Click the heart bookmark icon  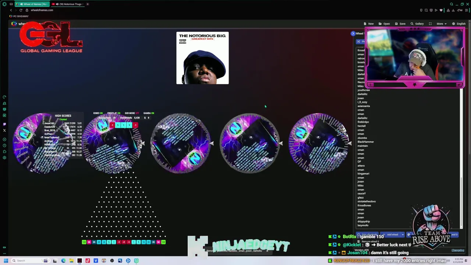(x=441, y=10)
